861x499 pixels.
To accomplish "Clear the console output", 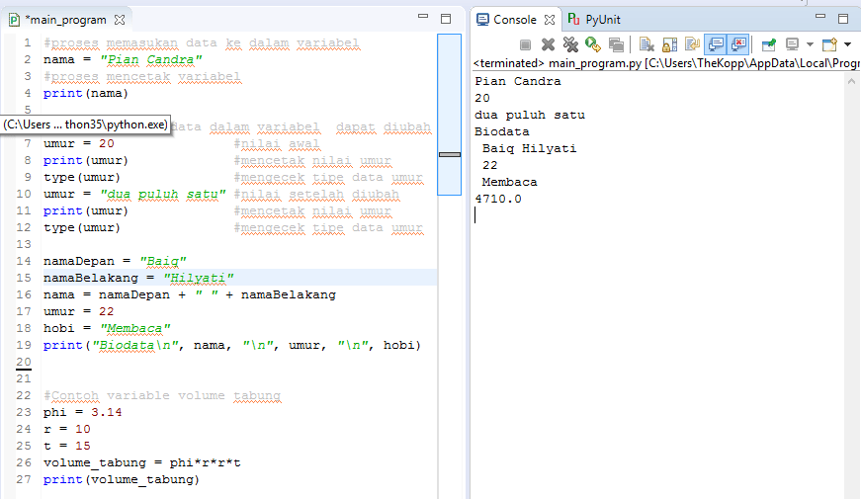I will (646, 44).
